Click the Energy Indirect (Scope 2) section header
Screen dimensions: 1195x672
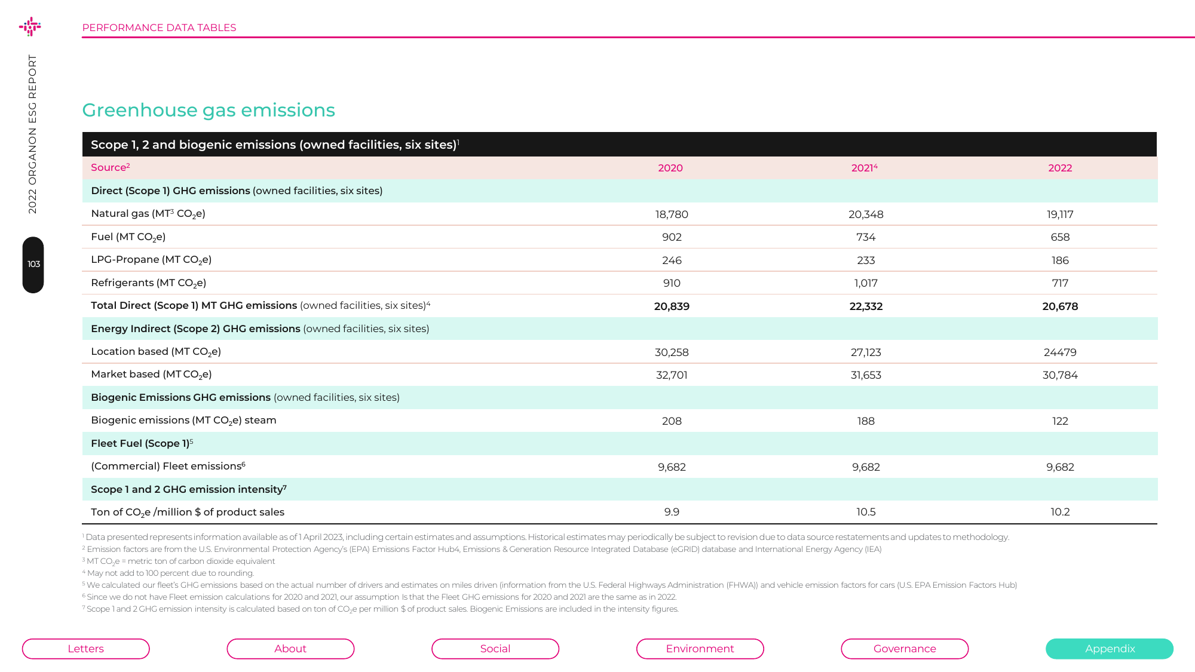[x=260, y=329]
